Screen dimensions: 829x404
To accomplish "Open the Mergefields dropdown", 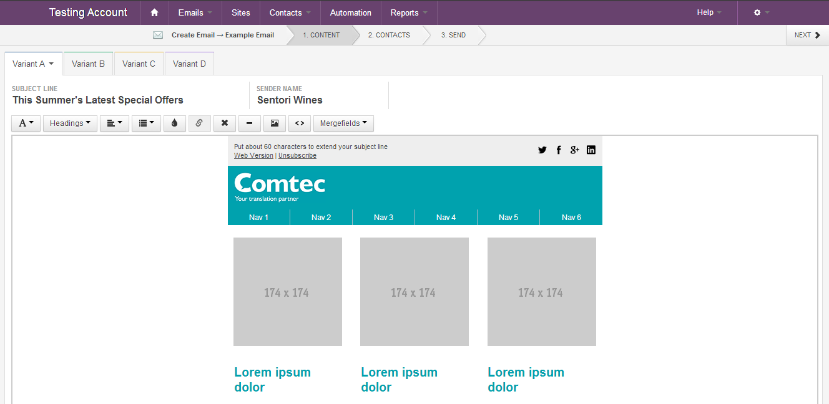I will click(343, 123).
